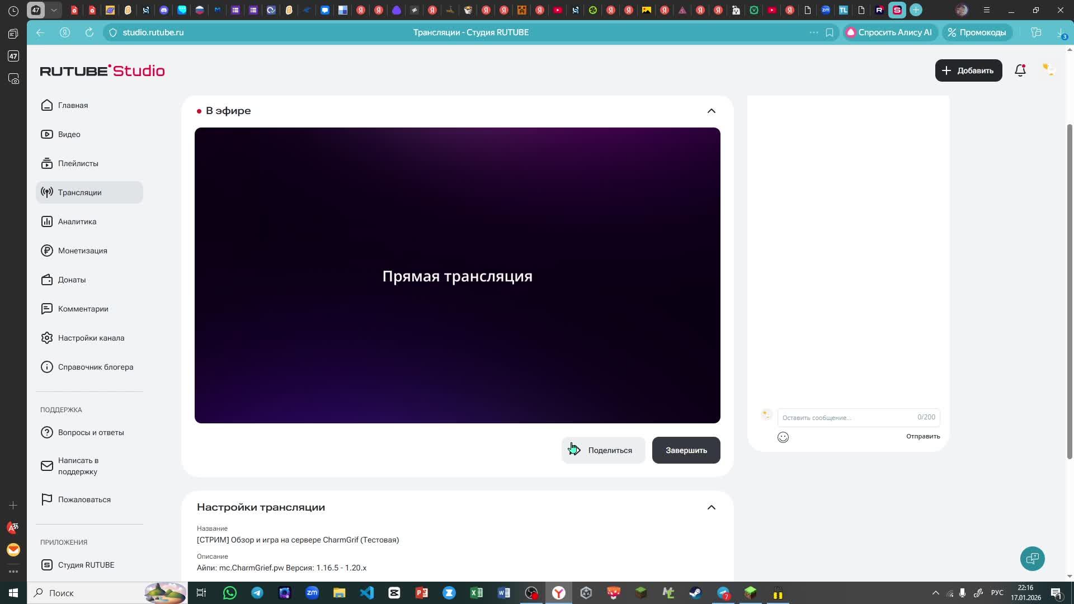1074x604 pixels.
Task: Open the Донаты section
Action: pyautogui.click(x=72, y=280)
